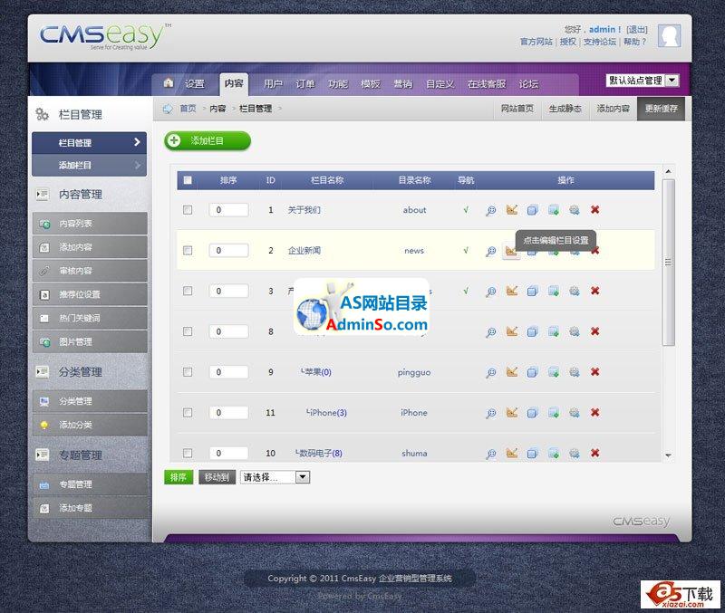Click the blue copy icon in the pingguo row

[532, 372]
